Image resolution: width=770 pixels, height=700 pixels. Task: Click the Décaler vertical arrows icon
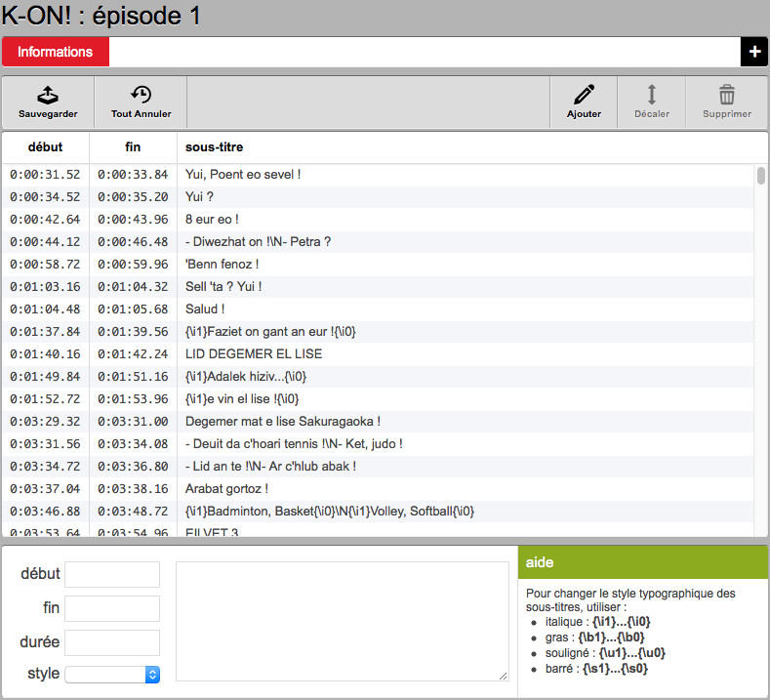point(652,95)
